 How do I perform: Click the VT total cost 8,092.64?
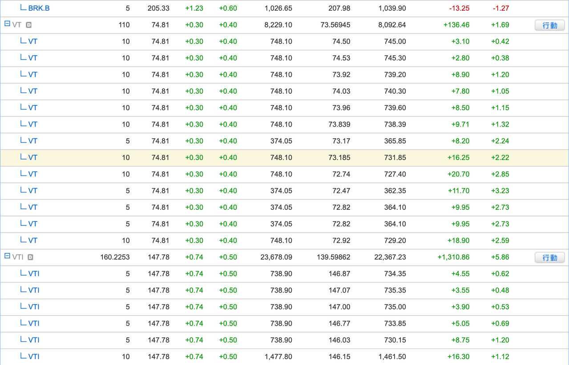pos(392,25)
